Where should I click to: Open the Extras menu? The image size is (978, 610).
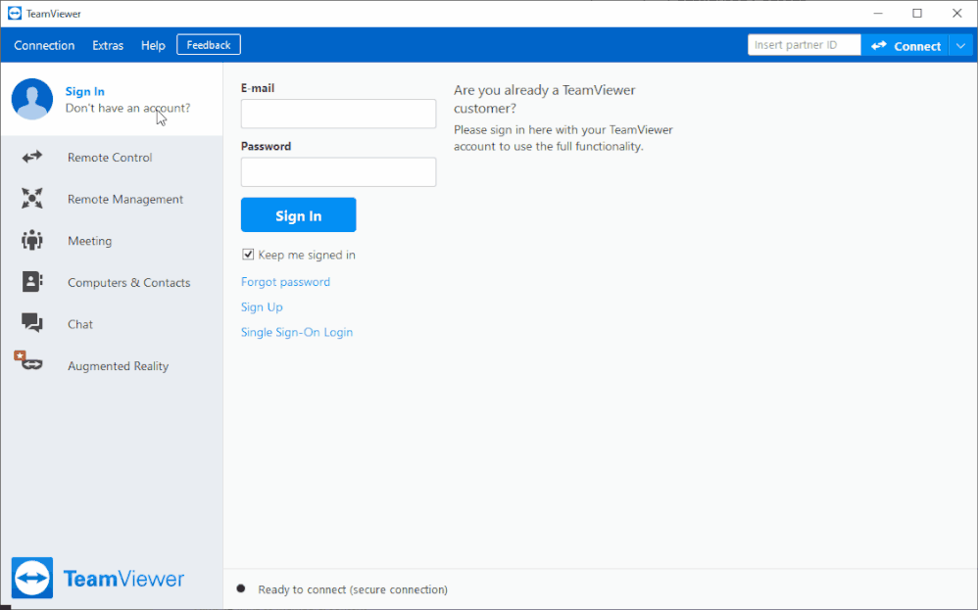108,45
